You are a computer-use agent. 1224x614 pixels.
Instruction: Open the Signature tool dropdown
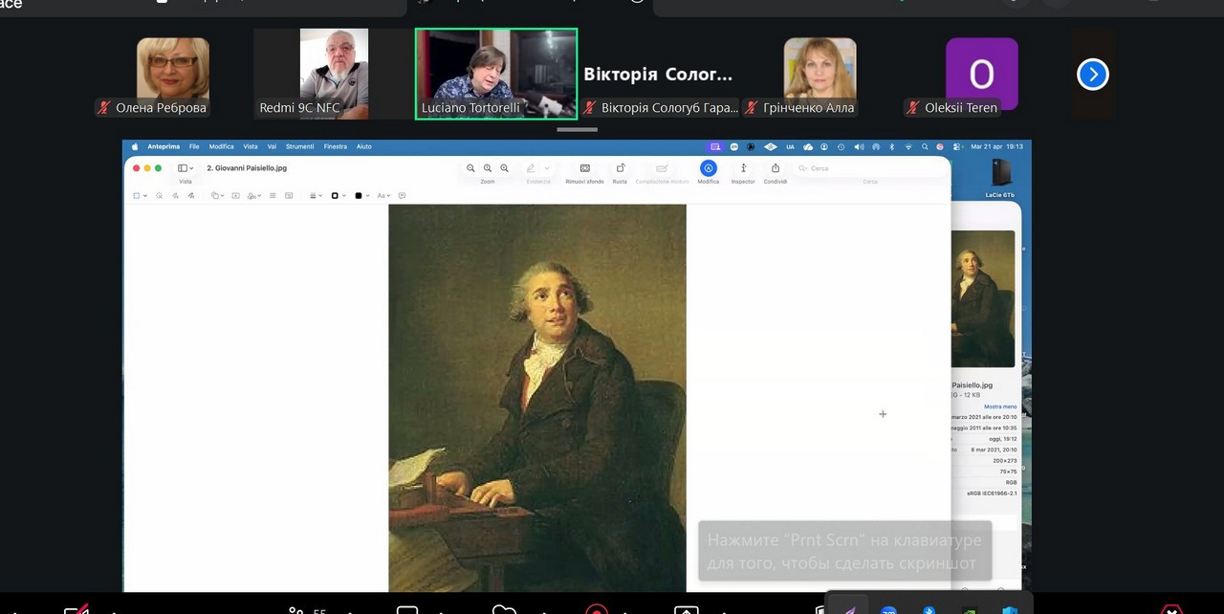pyautogui.click(x=254, y=195)
